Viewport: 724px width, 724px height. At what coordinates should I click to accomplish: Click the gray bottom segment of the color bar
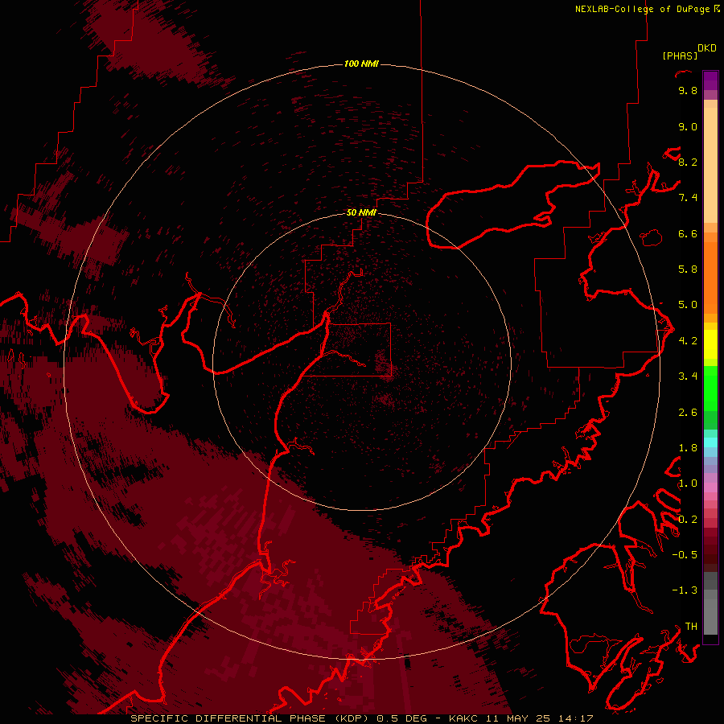(x=710, y=616)
